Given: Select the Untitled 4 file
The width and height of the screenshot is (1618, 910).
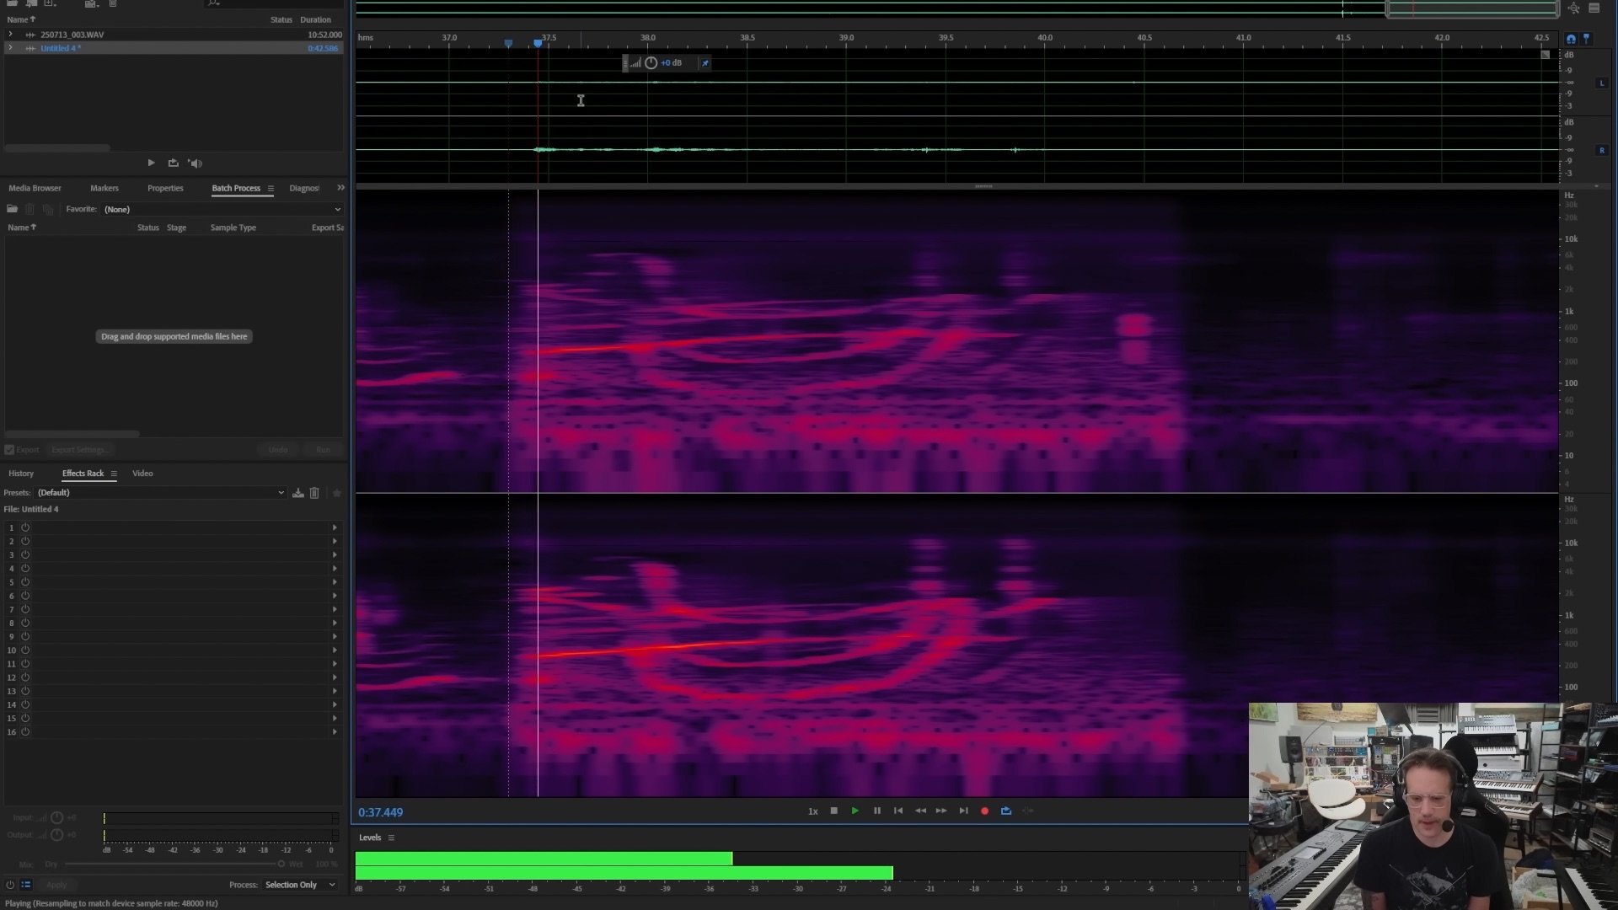Looking at the screenshot, I should pos(61,48).
